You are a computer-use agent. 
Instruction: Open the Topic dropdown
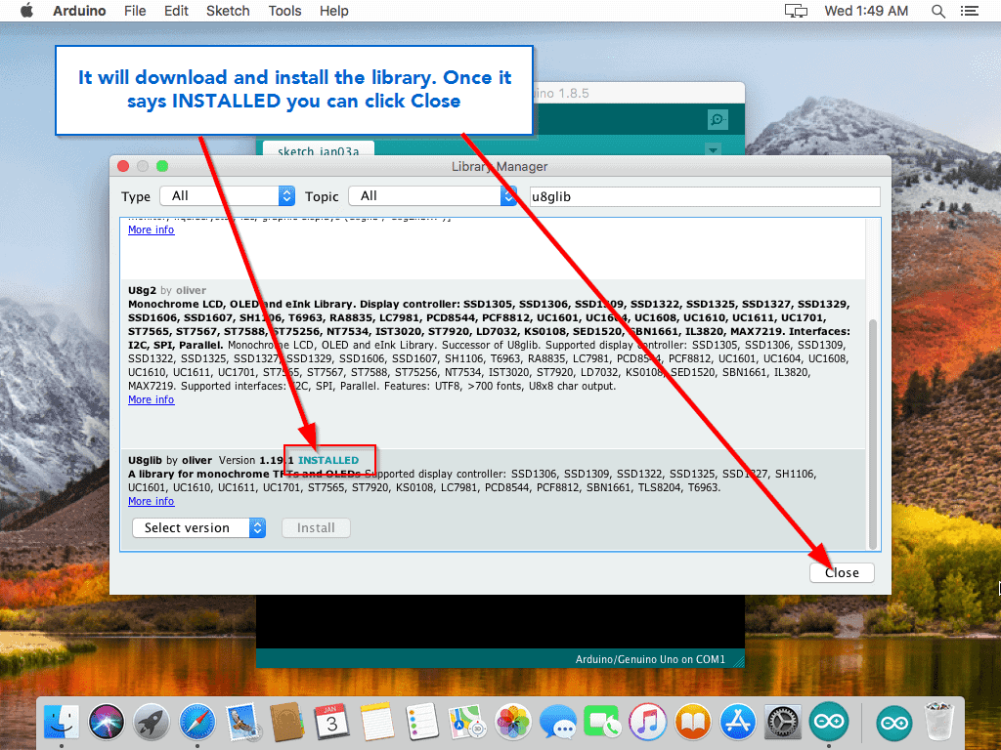pyautogui.click(x=432, y=195)
